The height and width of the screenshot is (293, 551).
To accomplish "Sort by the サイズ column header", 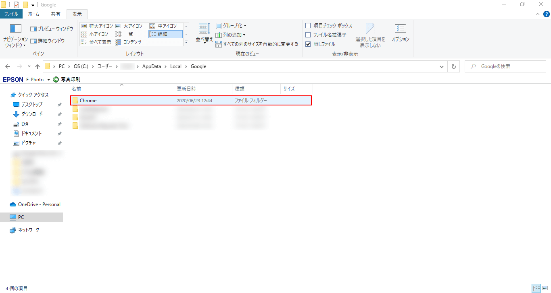I will (x=296, y=89).
